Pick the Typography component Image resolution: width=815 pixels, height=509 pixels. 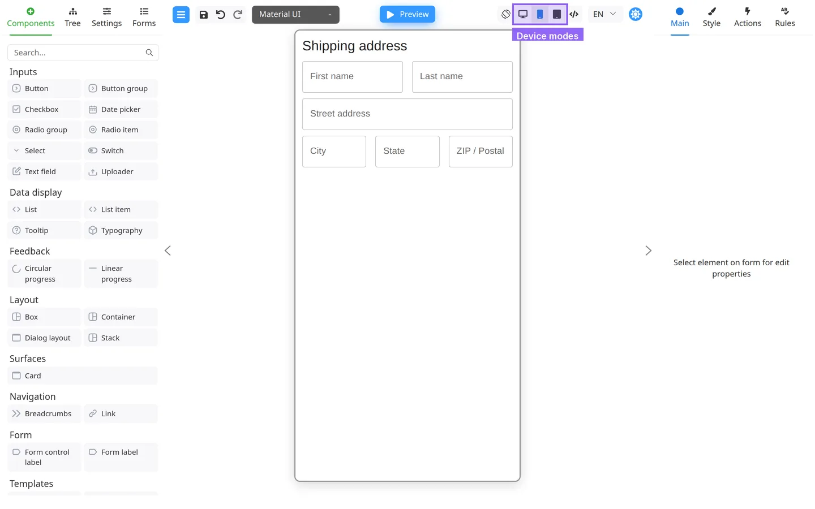[121, 231]
